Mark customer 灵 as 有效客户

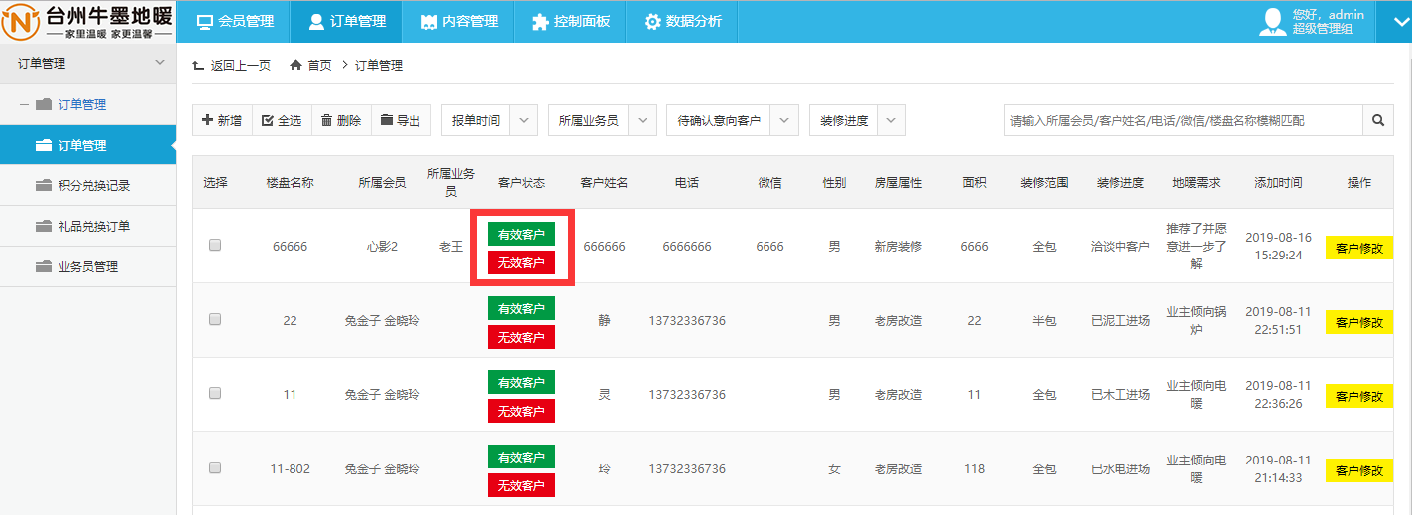coord(522,382)
